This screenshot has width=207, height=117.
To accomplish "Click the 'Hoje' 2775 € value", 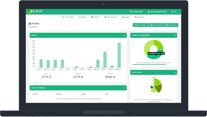I will [x=46, y=77].
